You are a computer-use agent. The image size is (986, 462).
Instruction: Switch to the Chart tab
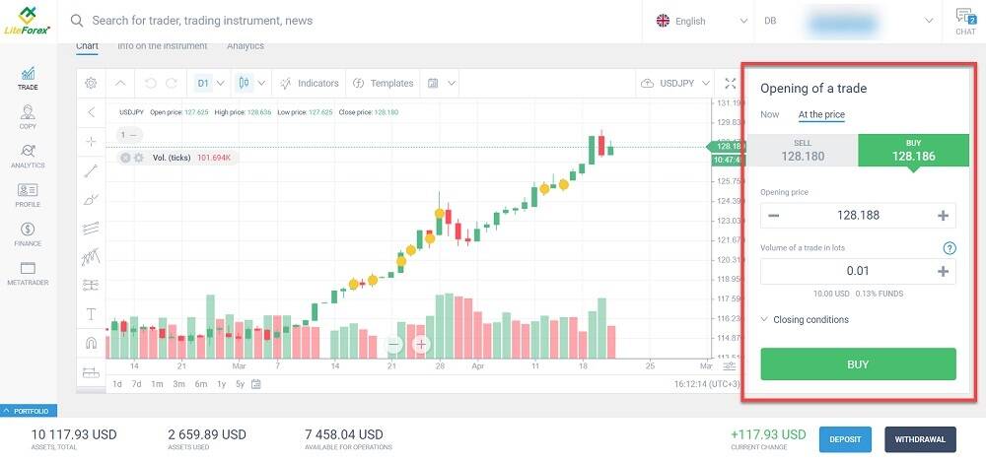(87, 46)
